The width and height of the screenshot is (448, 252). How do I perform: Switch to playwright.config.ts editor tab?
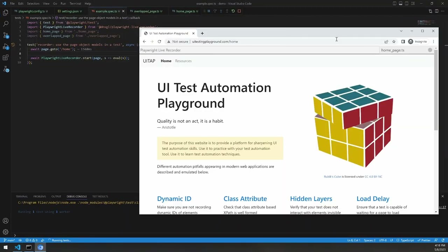[31, 11]
